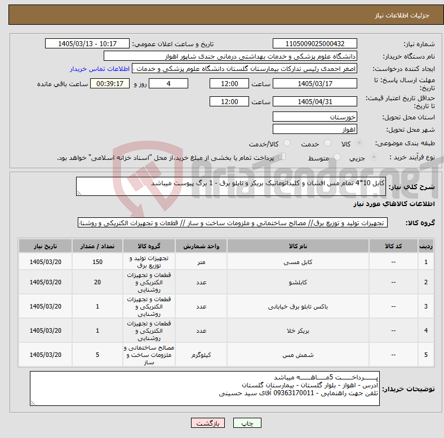Click the شماره نیاز field 1105009025000432

(x=314, y=43)
